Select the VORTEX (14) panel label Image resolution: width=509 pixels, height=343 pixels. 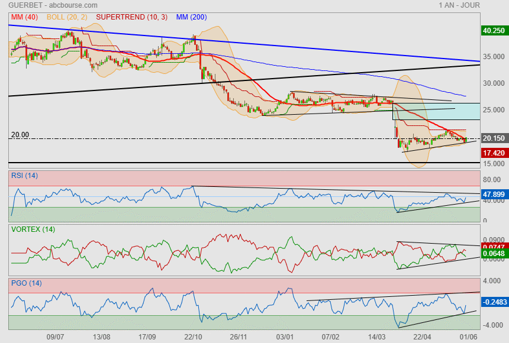(x=33, y=229)
